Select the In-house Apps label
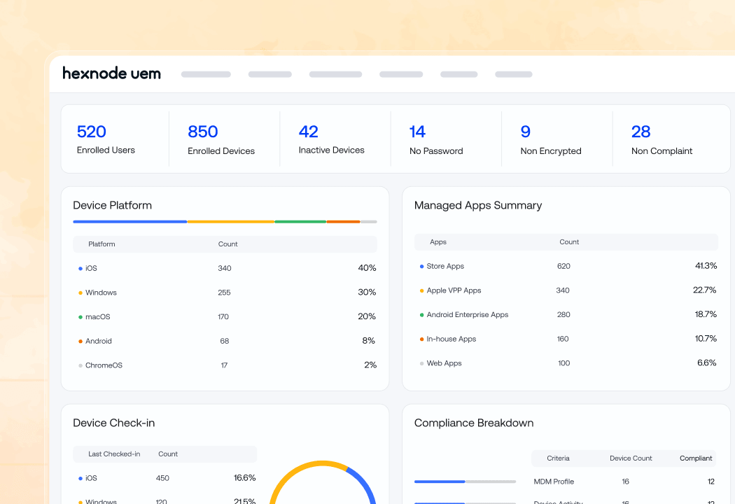Viewport: 735px width, 504px height. 451,339
